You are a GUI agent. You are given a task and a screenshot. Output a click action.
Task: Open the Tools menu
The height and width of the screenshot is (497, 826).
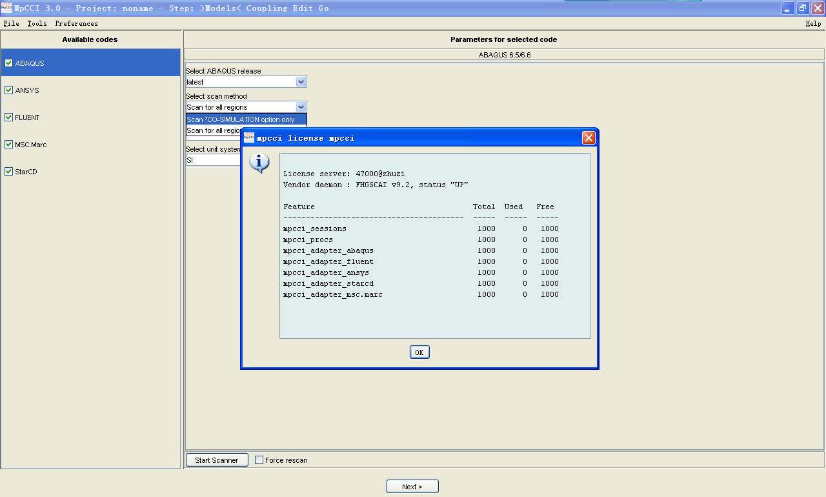[37, 23]
